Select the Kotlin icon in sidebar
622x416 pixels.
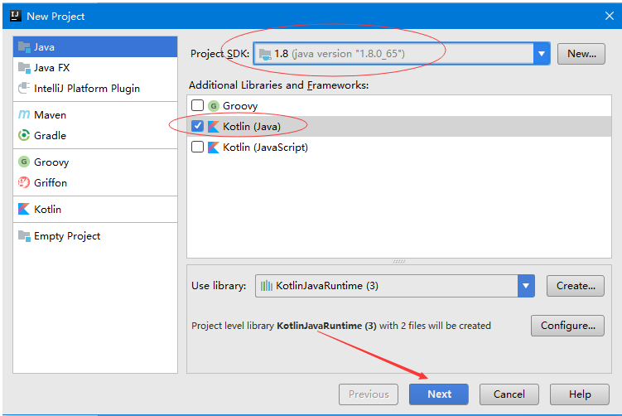coord(24,210)
